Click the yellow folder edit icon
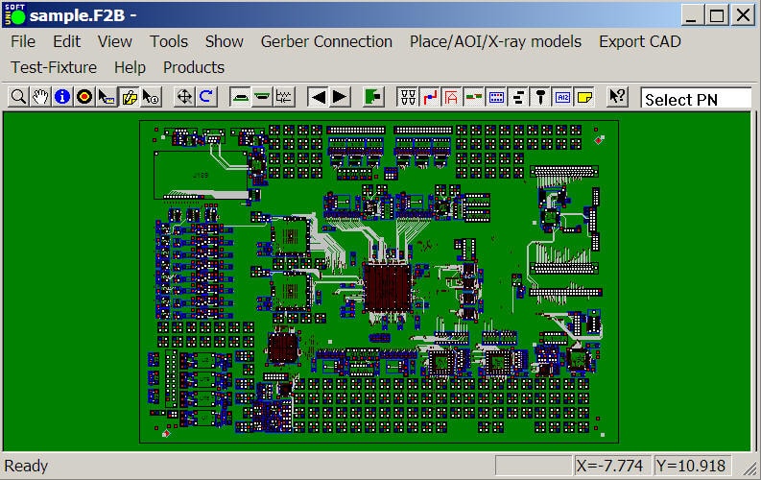The image size is (761, 480). coord(129,97)
